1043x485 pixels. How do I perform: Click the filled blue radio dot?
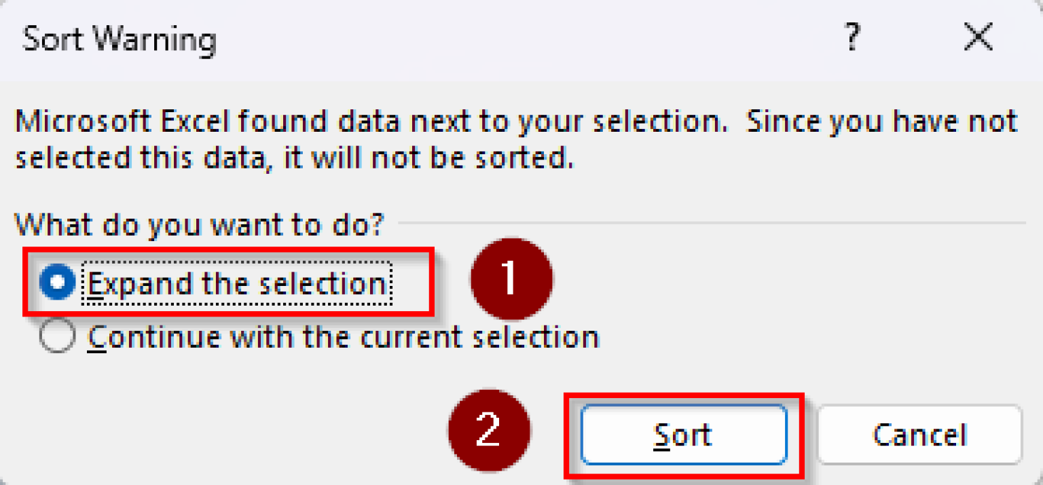click(x=56, y=284)
